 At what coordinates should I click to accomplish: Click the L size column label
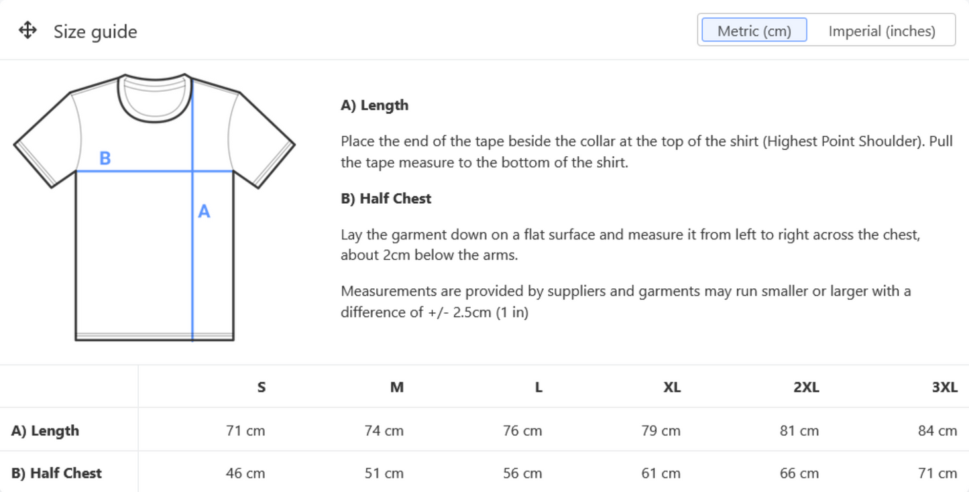coord(538,387)
